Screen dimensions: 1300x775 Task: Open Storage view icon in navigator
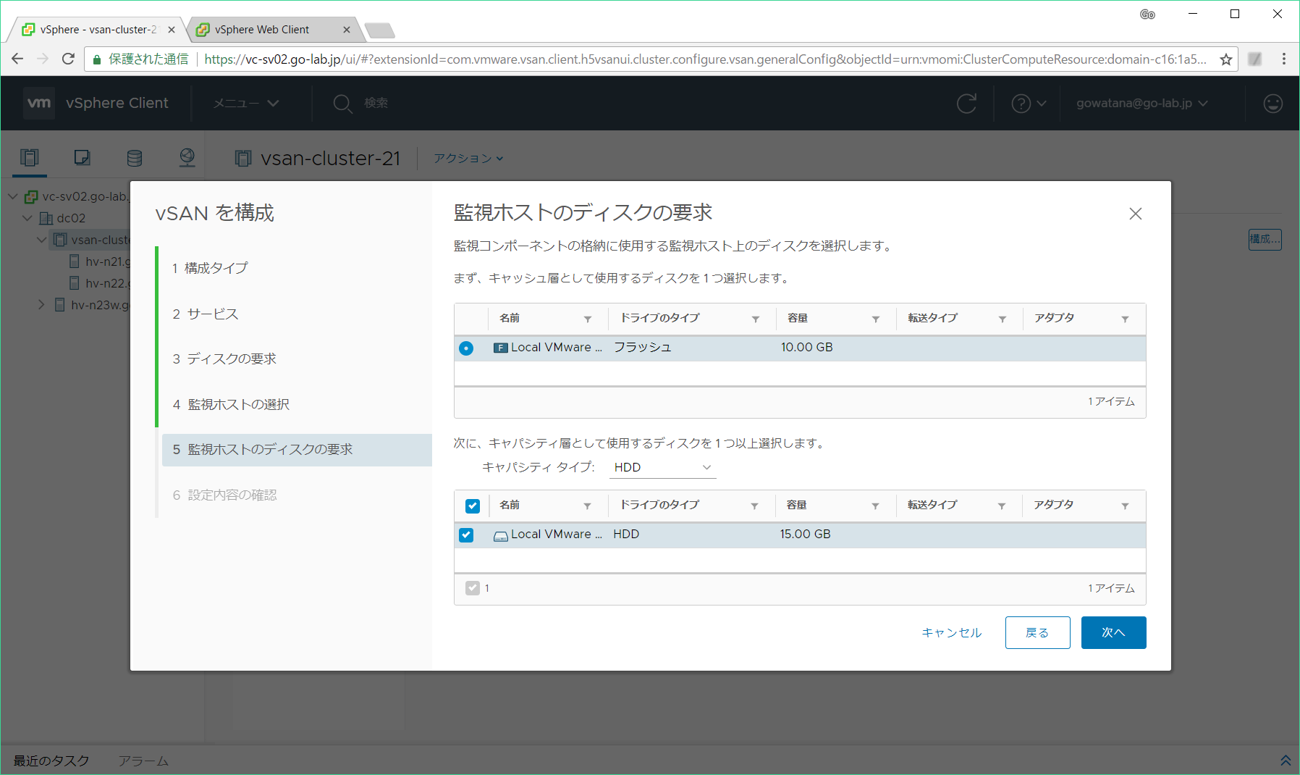tap(135, 157)
